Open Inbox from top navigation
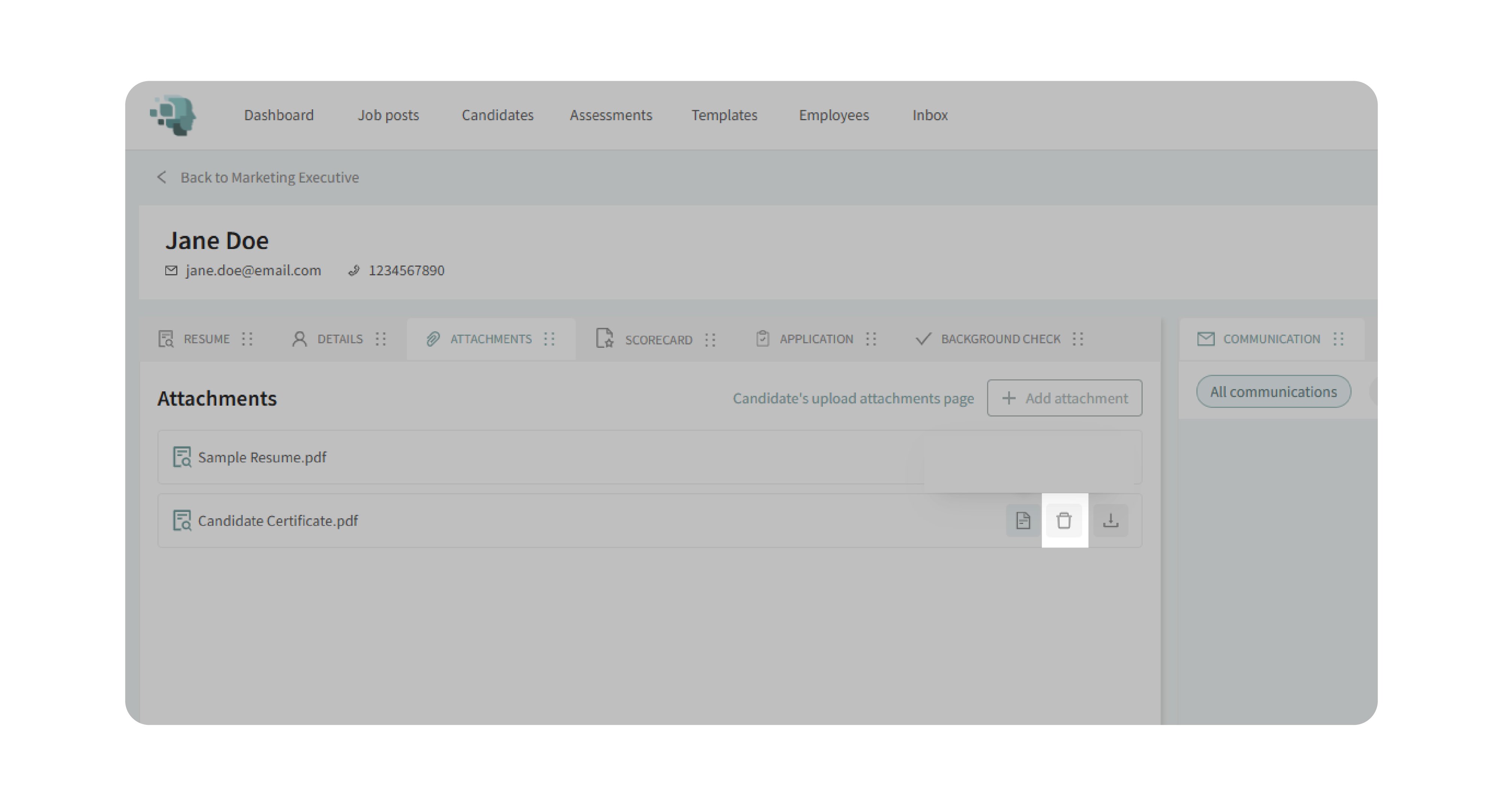Viewport: 1503px width, 806px height. pos(930,115)
